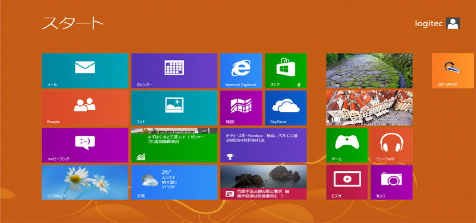
Task: Open the Maps (地図) tile
Action: [241, 108]
